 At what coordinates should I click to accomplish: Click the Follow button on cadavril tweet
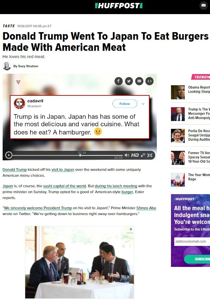(125, 104)
